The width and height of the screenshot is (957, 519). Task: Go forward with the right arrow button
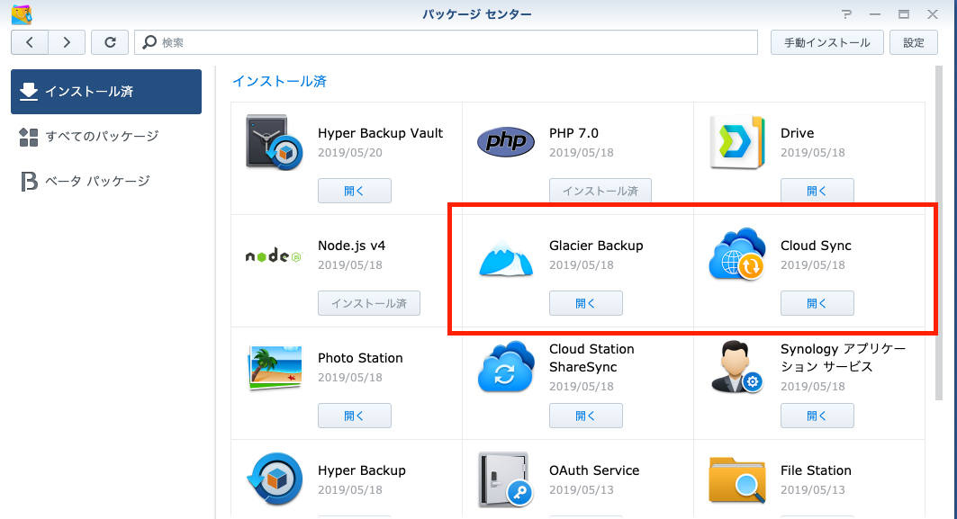(67, 42)
